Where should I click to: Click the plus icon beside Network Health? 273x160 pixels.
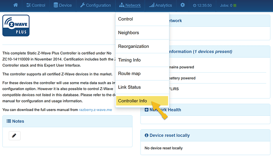[147, 110]
